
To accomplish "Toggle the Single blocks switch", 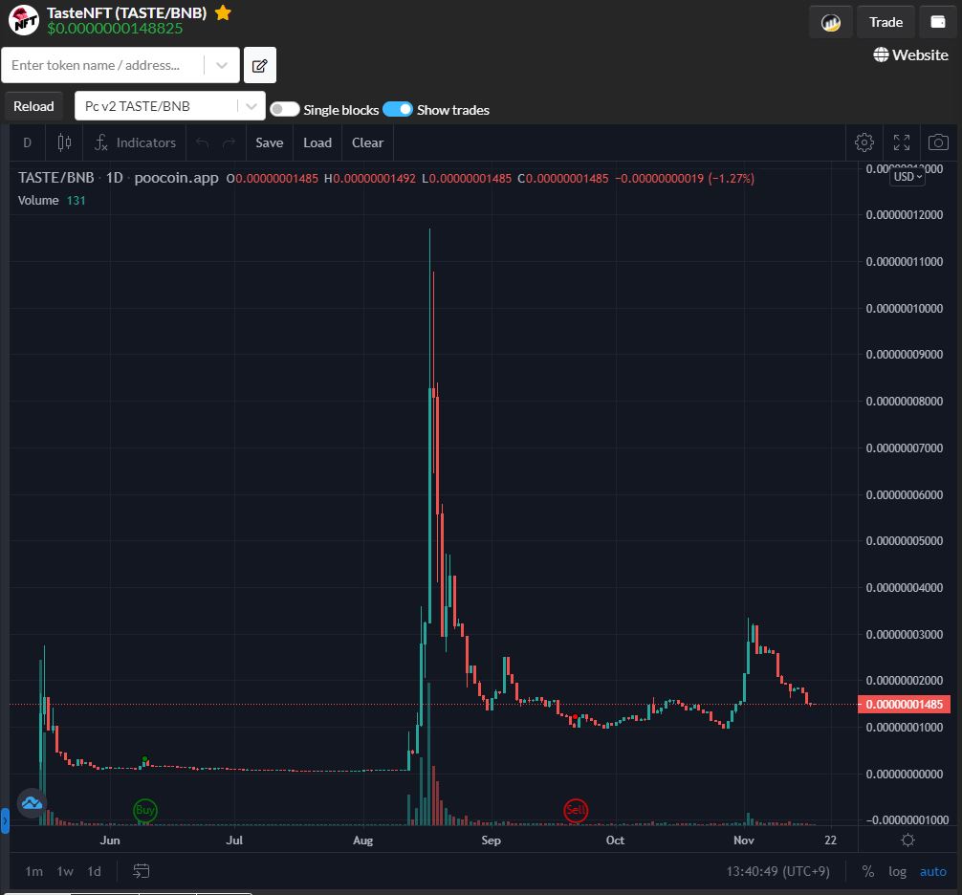I will point(285,109).
